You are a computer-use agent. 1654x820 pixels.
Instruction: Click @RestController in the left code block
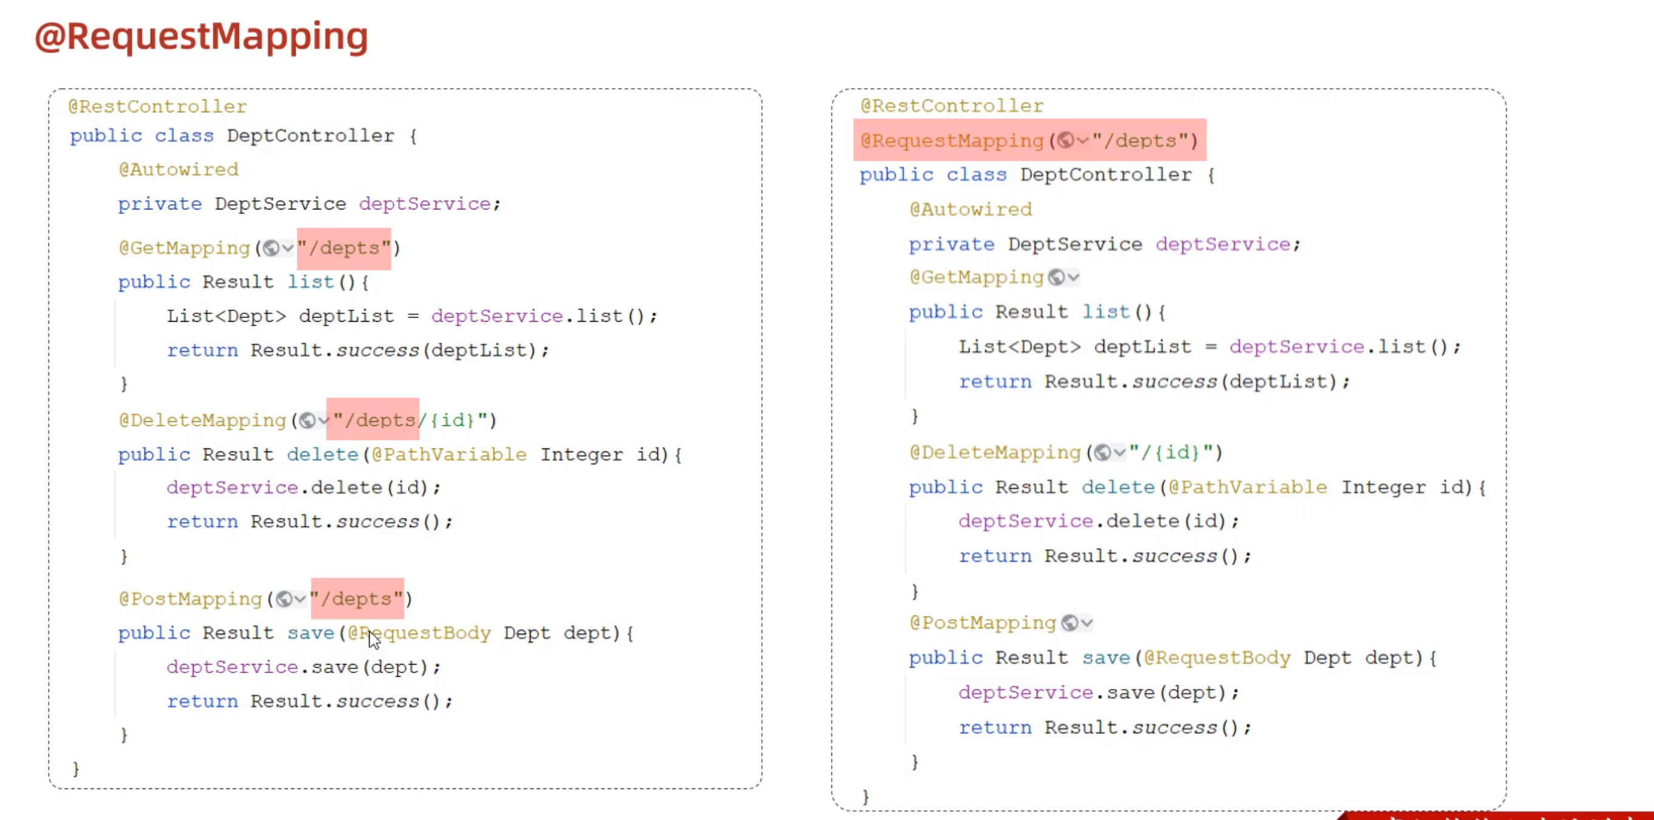157,107
